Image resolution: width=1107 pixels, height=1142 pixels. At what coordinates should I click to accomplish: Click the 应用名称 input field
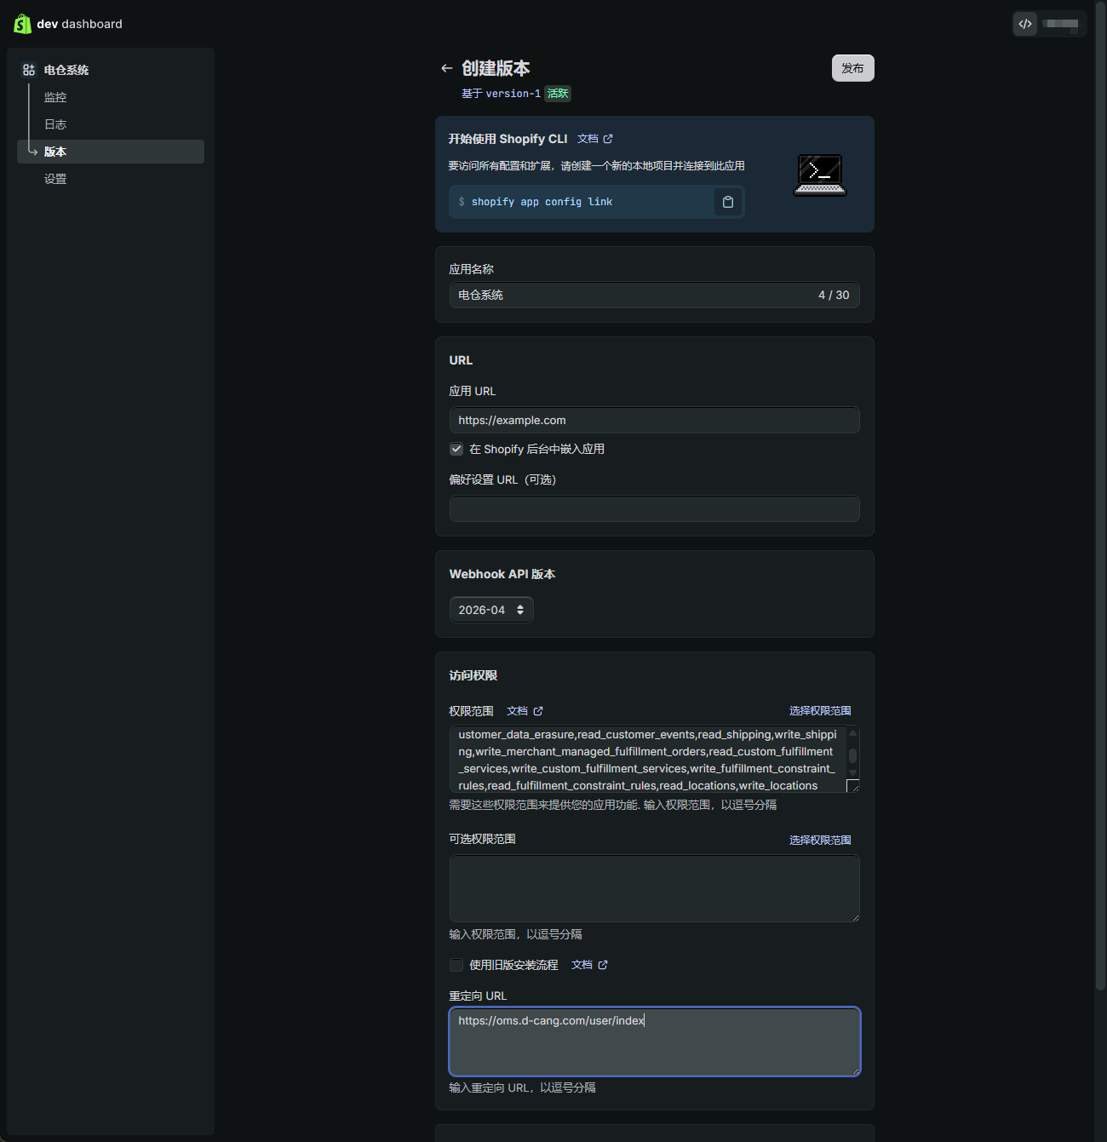point(654,295)
